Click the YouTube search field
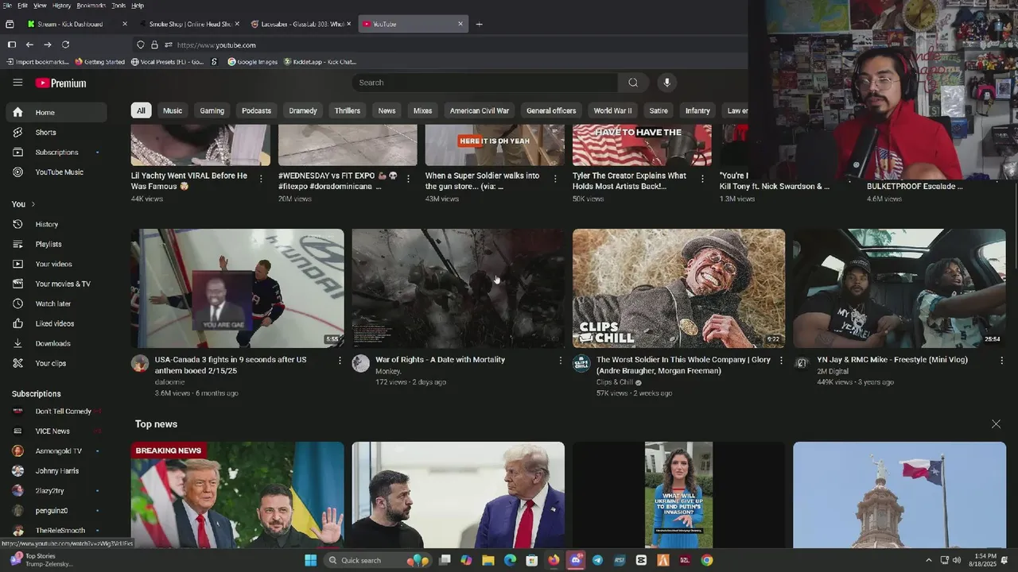1018x572 pixels. 485,83
